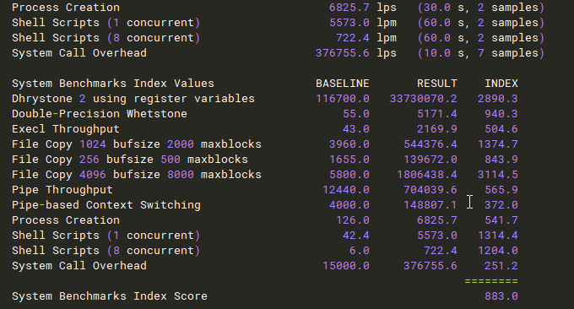This screenshot has height=309, width=574.
Task: Click the INDEX column header
Action: point(501,84)
